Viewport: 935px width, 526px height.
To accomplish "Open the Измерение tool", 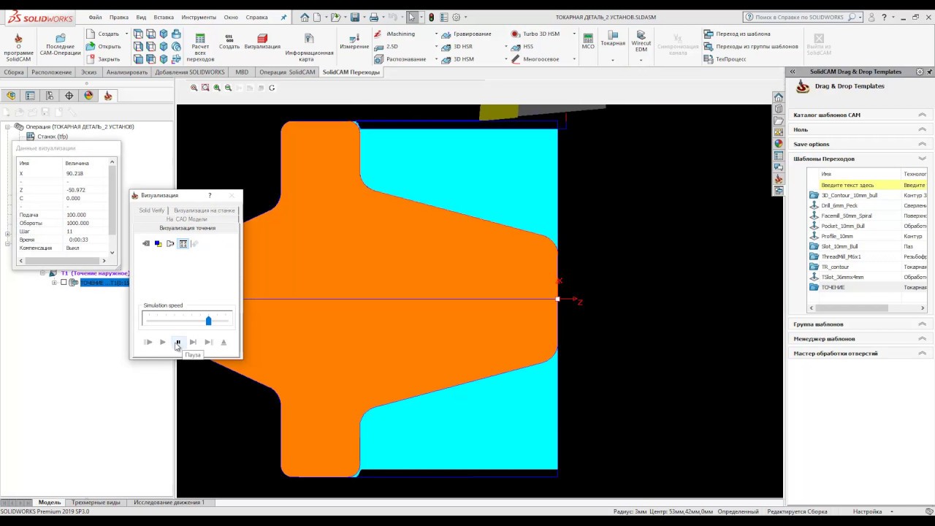I will tap(354, 41).
